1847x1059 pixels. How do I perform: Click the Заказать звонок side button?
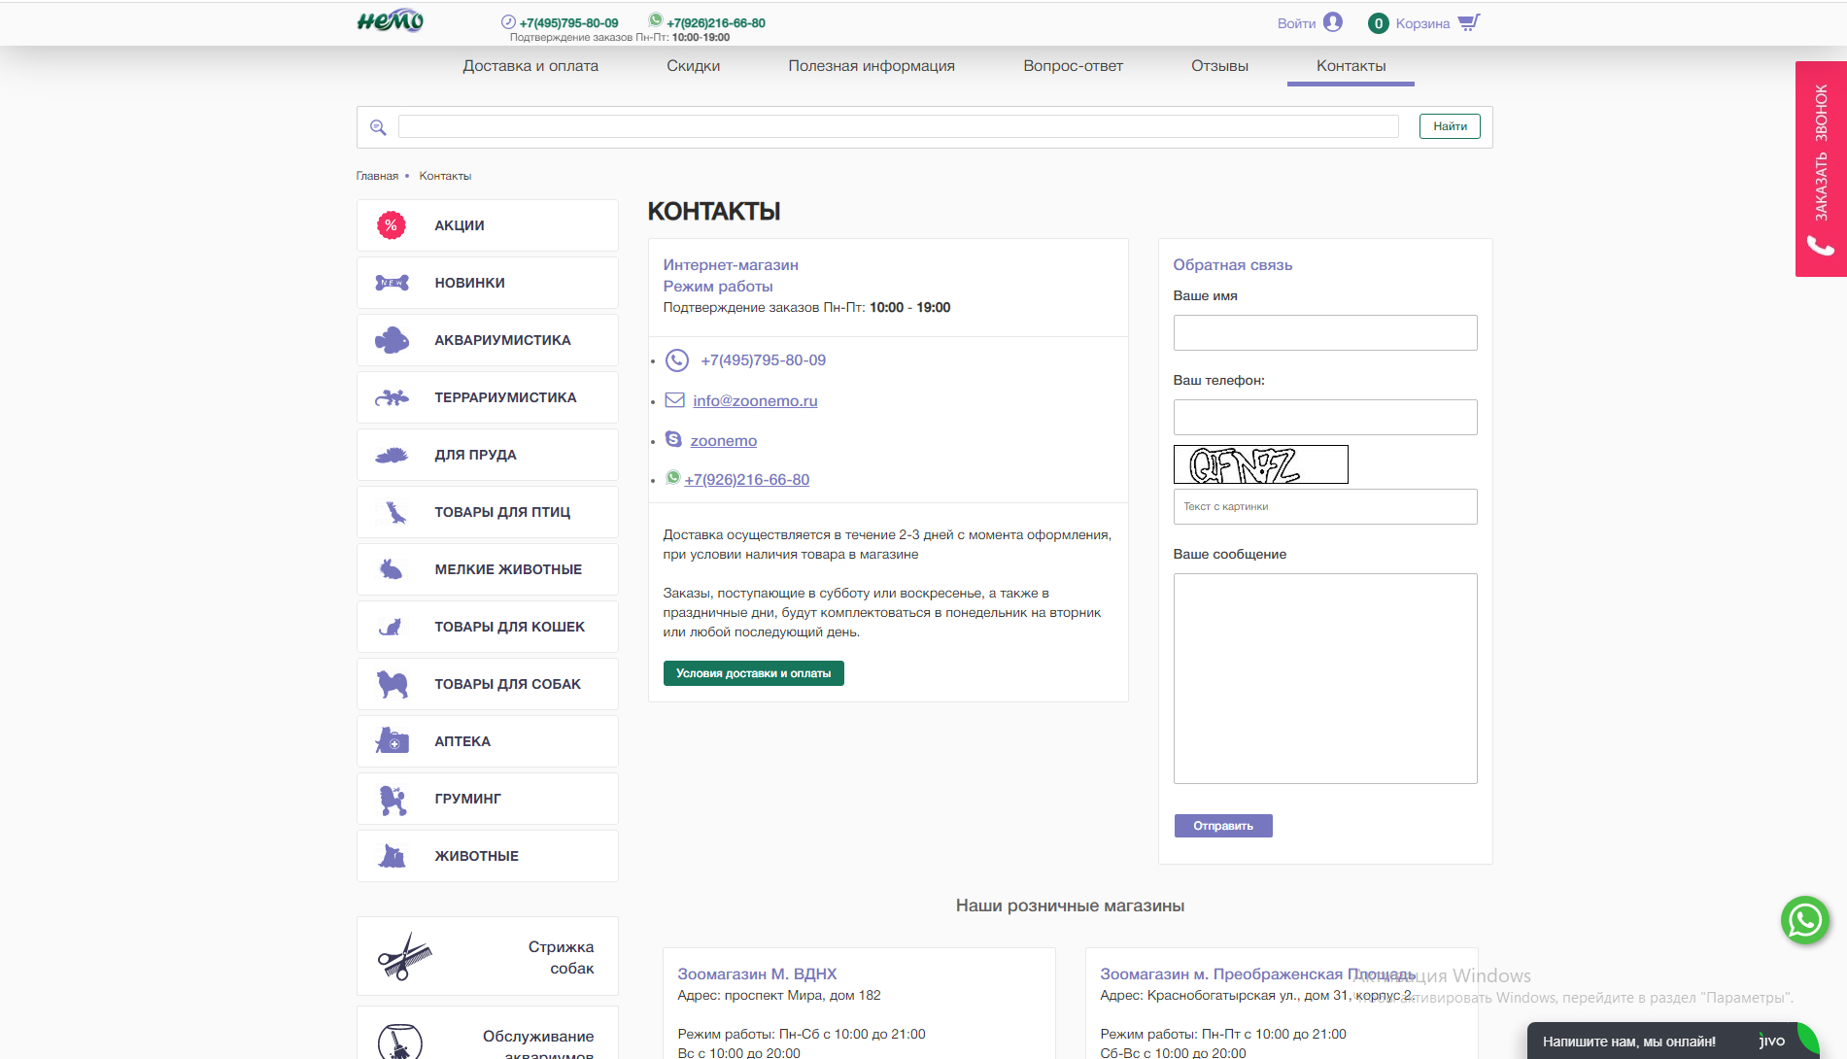click(1821, 169)
